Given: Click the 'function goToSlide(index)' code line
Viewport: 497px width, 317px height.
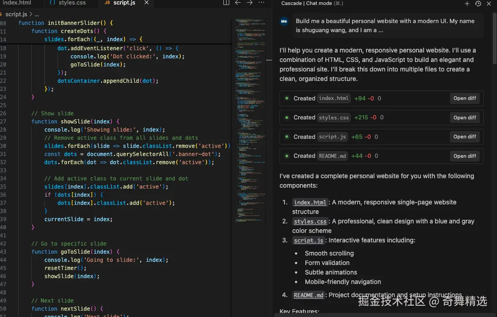Looking at the screenshot, I should [75, 252].
